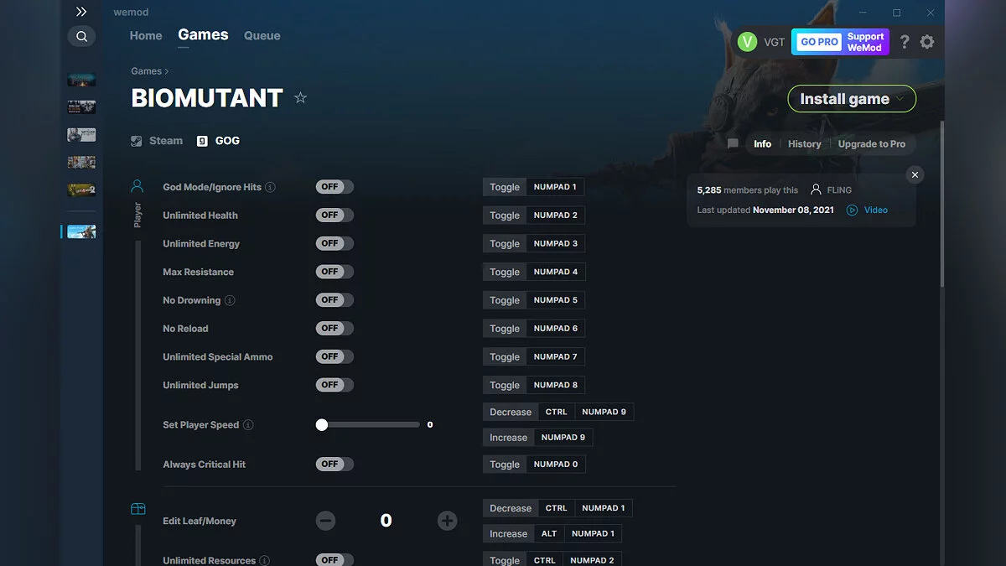Show info icon for Unlimited Resources
This screenshot has height=566, width=1006.
click(x=265, y=560)
